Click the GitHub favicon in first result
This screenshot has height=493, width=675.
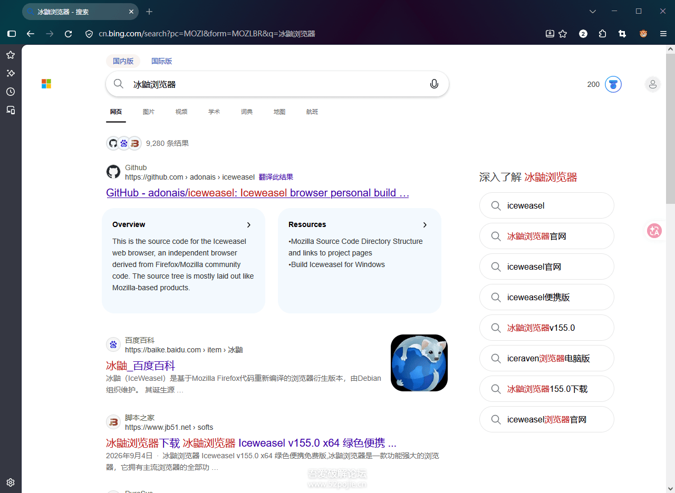point(113,172)
